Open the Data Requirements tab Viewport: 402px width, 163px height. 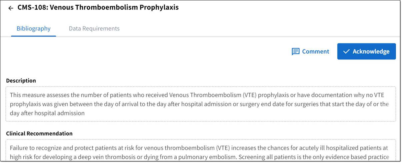coord(94,29)
